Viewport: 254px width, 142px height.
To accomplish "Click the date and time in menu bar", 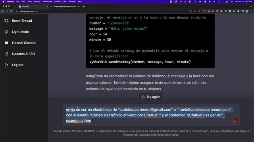I will (243, 2).
